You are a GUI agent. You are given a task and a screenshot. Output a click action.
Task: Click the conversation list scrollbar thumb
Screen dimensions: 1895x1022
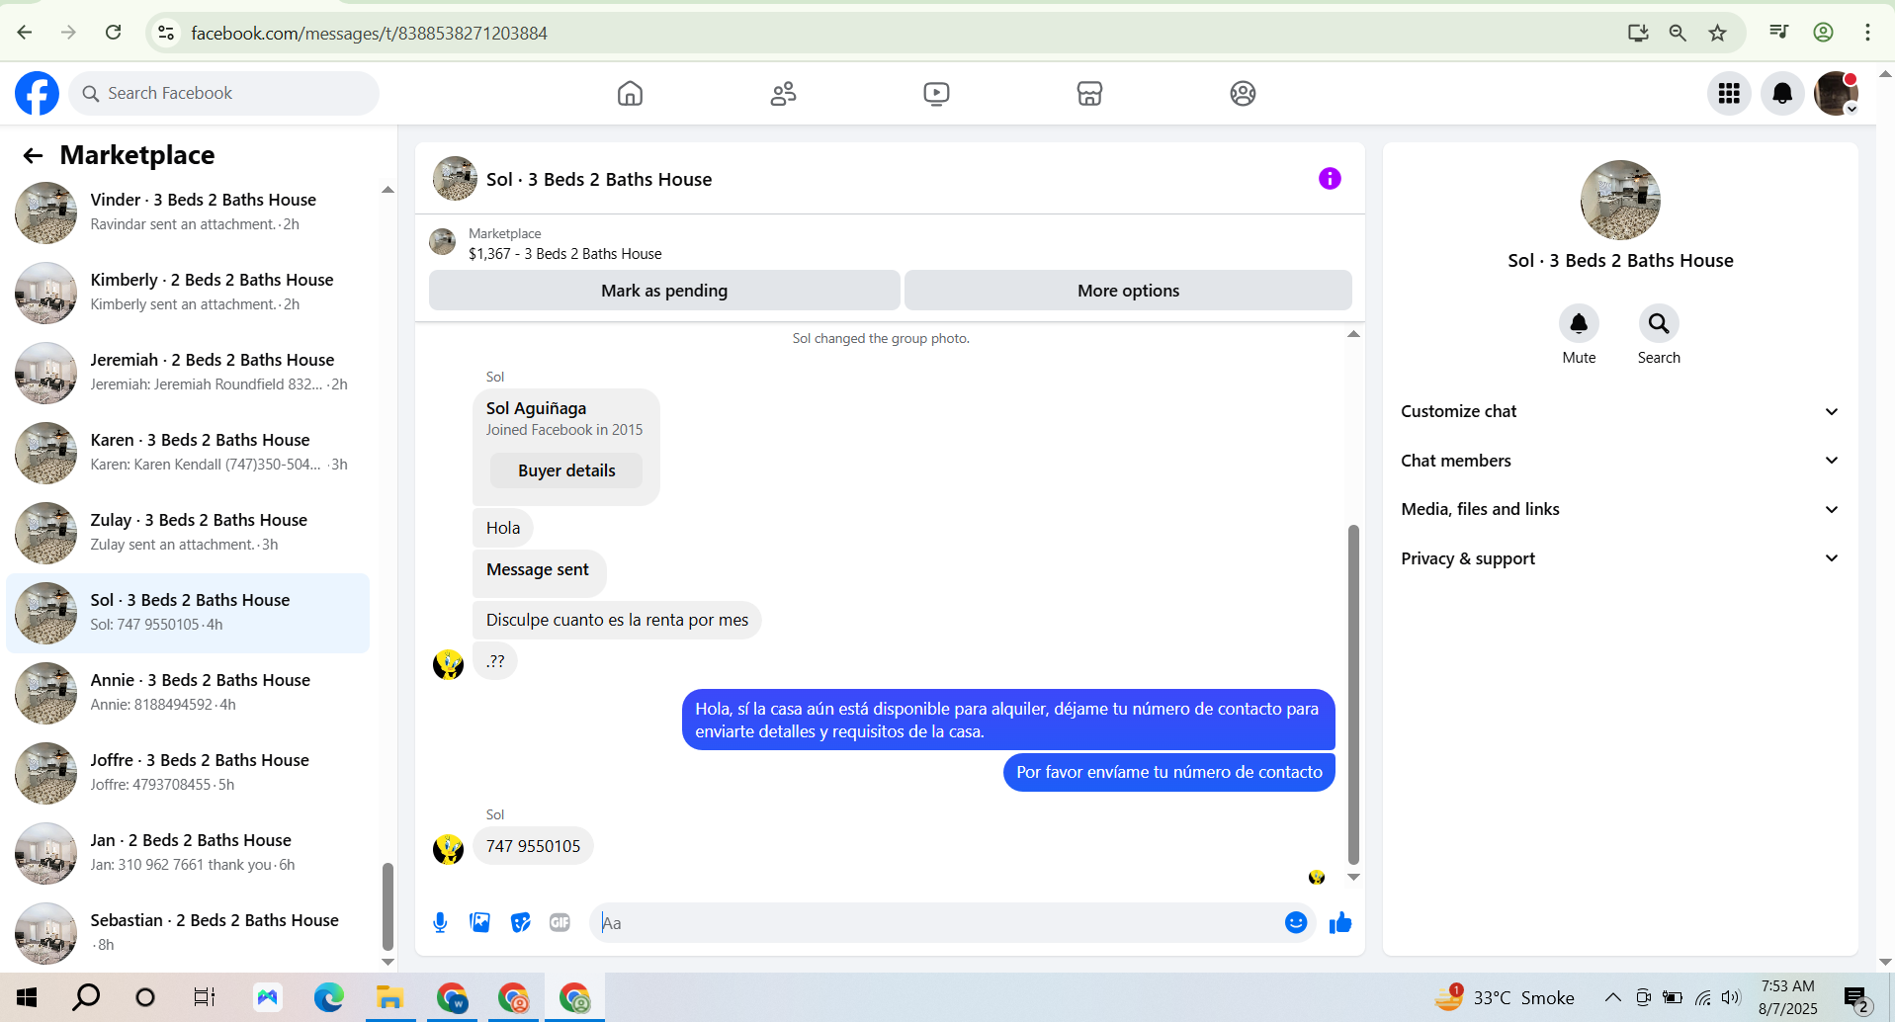click(388, 906)
